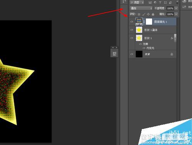Open the opacity slider dropdown arrow
Image resolution: width=192 pixels, height=145 pixels.
176,8
